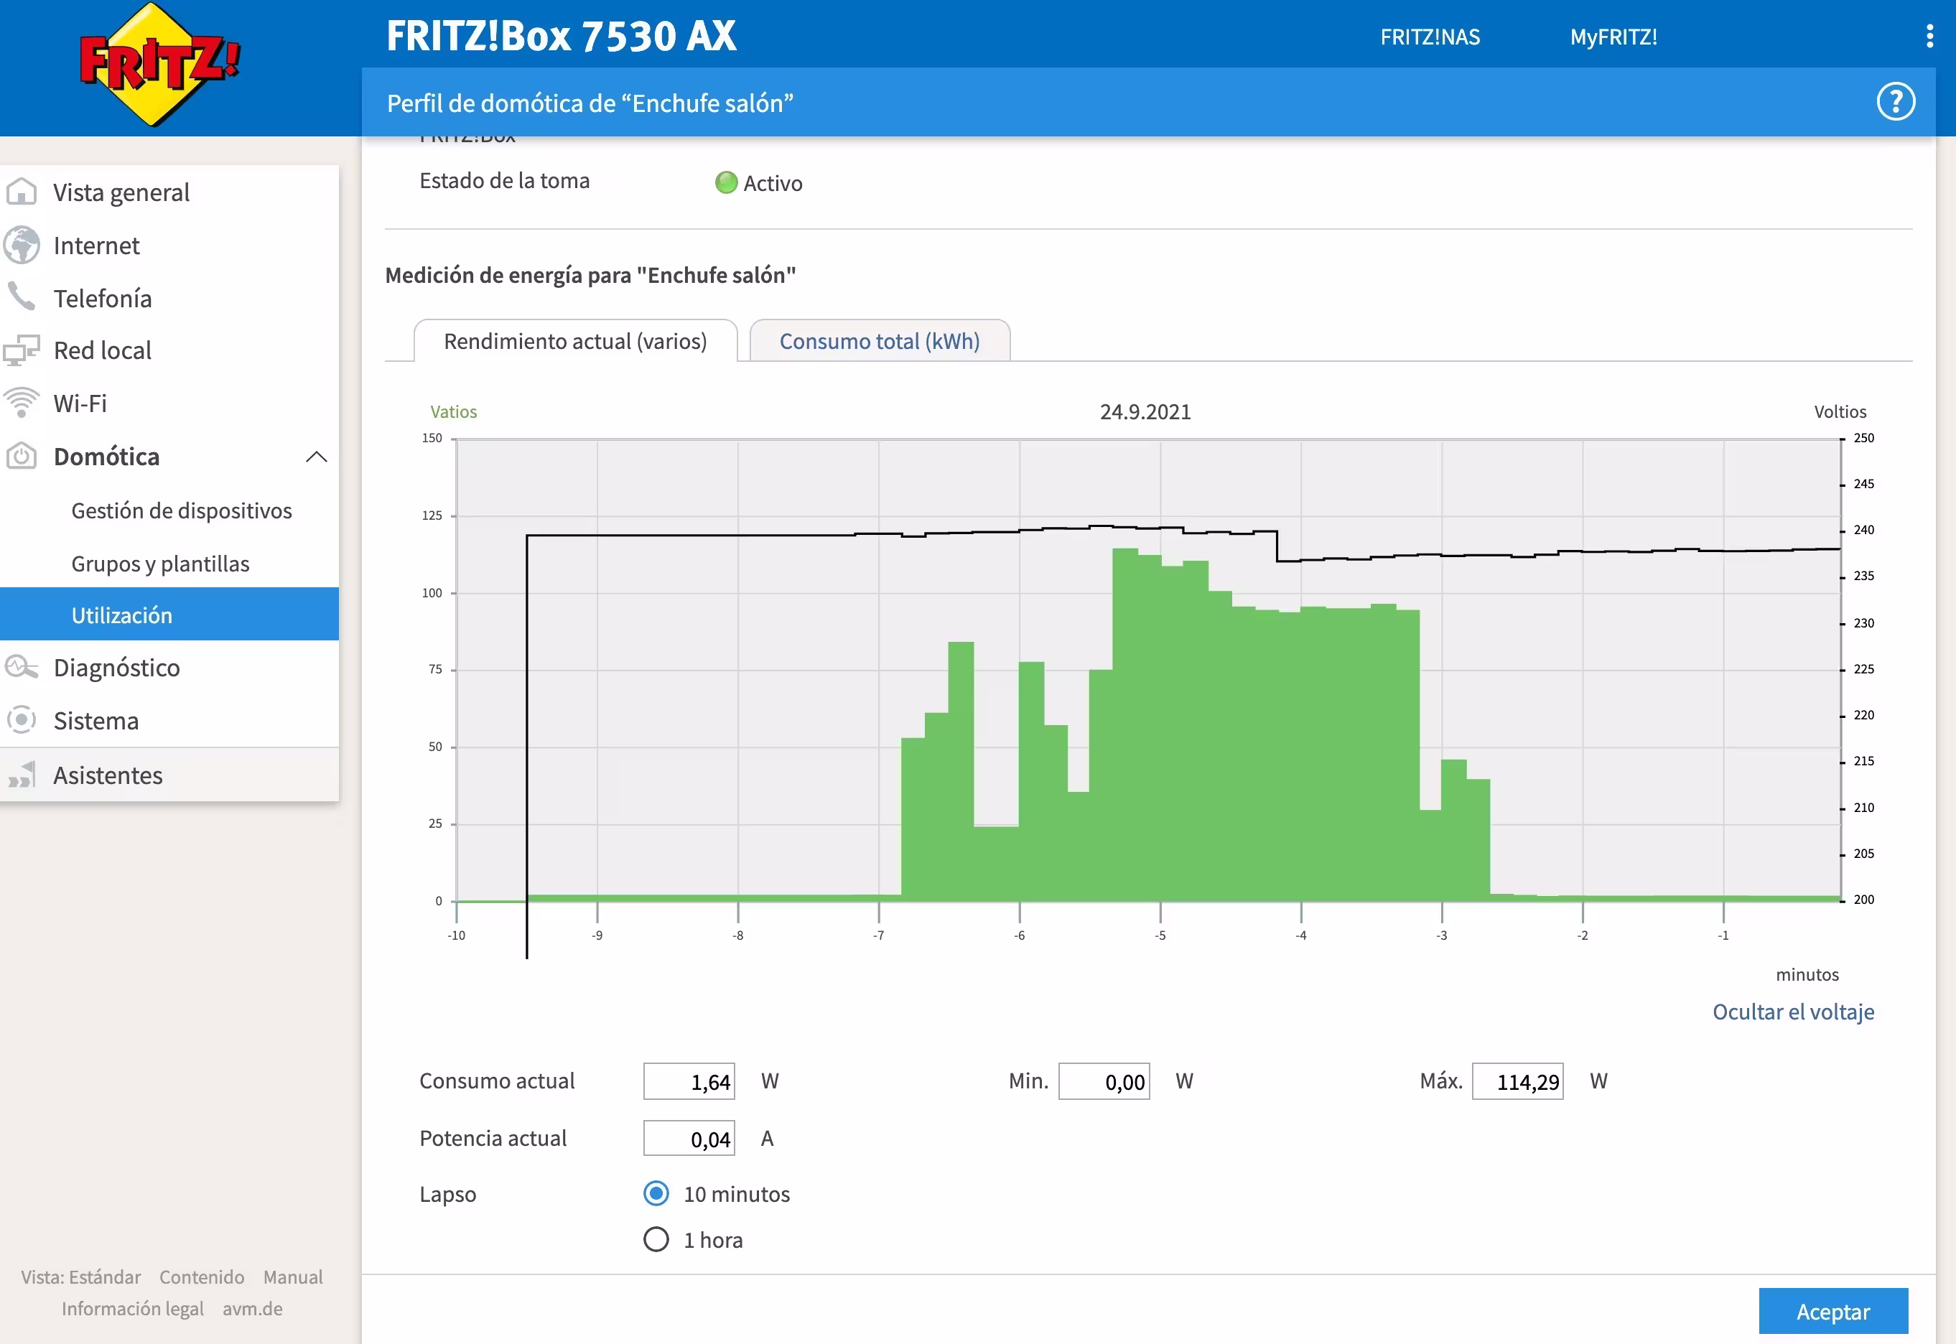The width and height of the screenshot is (1956, 1344).
Task: Click the Vatios axis label
Action: point(454,412)
